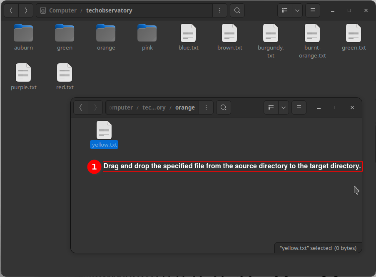Screen dimensions: 376x277
Task: Click the truncated tec...ory breadcrumb
Action: tap(154, 107)
